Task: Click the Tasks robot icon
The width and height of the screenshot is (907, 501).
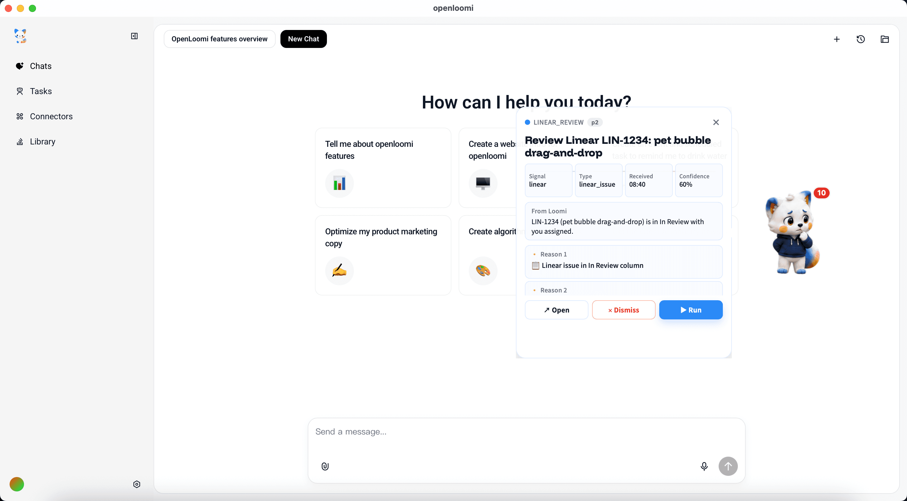Action: (20, 91)
